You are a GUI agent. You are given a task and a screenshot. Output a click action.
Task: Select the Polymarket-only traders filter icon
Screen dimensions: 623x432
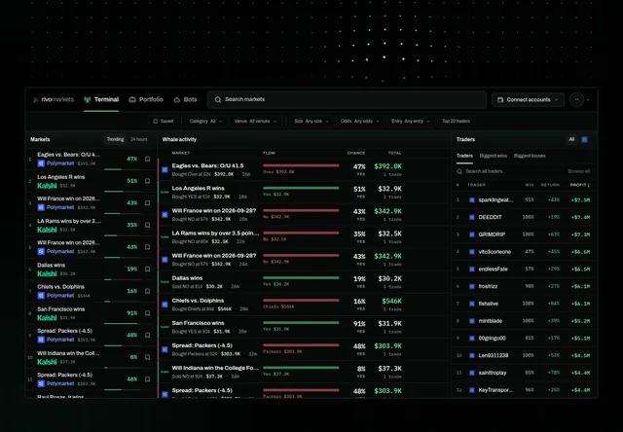click(584, 139)
